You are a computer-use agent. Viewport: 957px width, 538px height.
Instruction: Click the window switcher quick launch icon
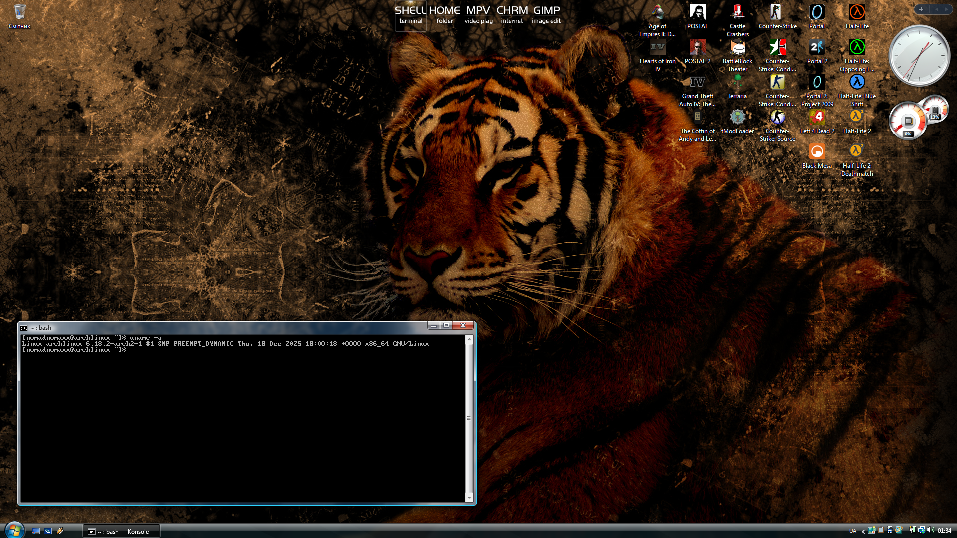48,531
